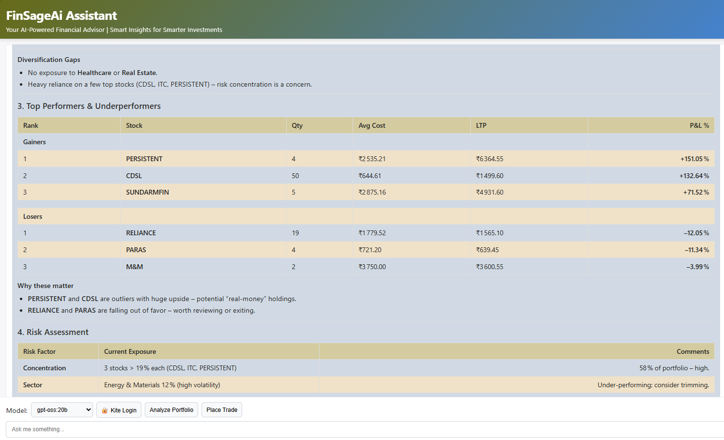
Task: Select the PERSISTENT stock name in Gainers
Action: tap(144, 159)
